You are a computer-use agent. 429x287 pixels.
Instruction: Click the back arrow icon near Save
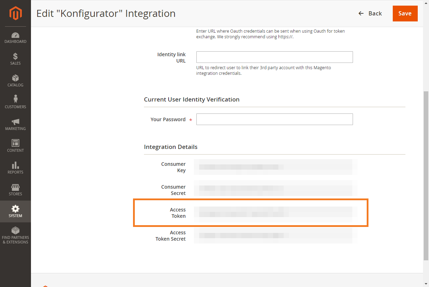(x=360, y=13)
